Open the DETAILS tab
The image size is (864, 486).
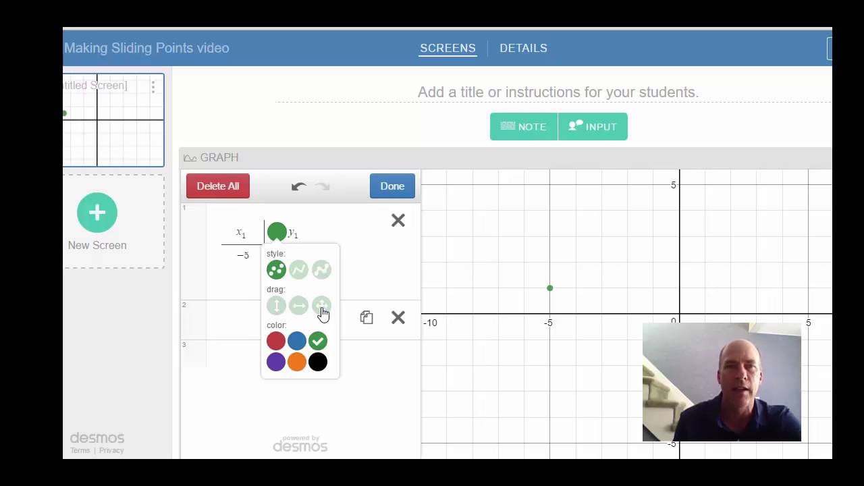(x=523, y=48)
